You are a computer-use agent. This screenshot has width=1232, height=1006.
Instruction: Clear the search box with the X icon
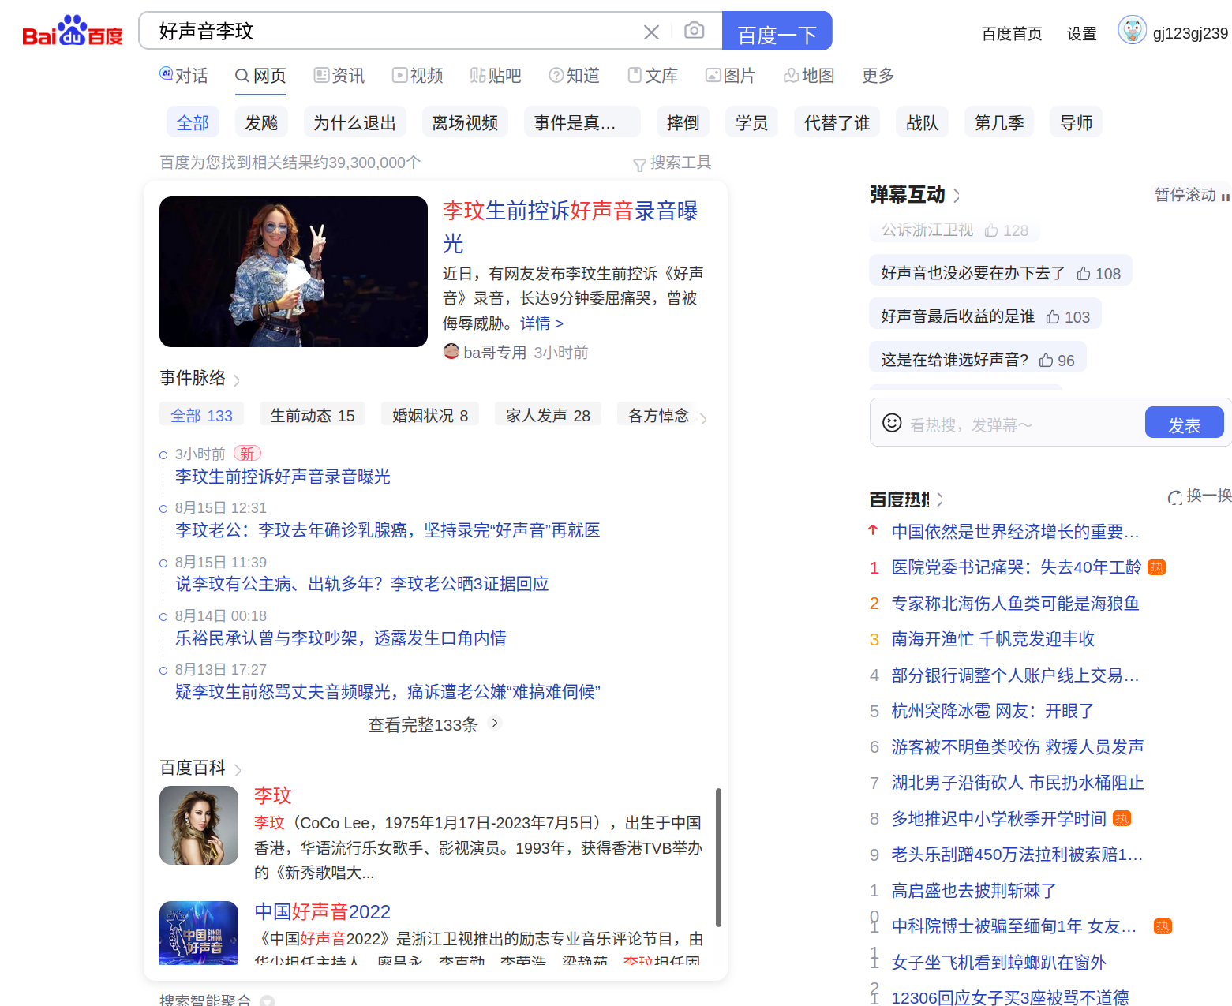coord(651,32)
